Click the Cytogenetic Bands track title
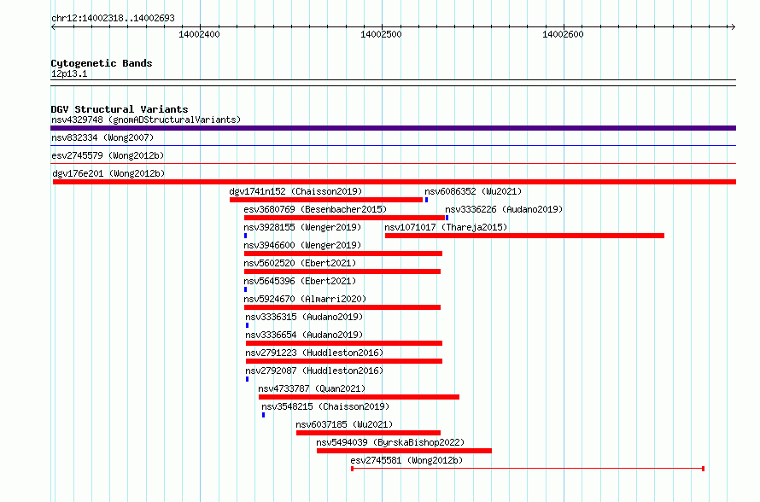 (x=102, y=63)
